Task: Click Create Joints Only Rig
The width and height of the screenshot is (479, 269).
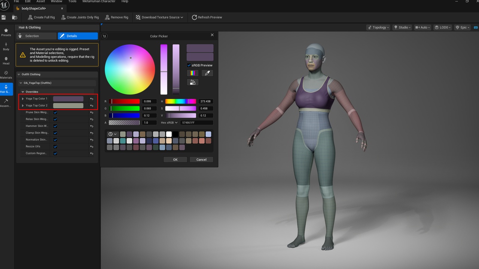Action: 80,17
